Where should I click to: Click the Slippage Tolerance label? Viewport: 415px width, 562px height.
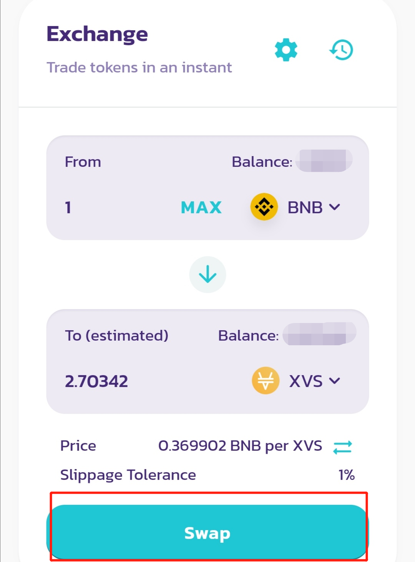coord(128,475)
